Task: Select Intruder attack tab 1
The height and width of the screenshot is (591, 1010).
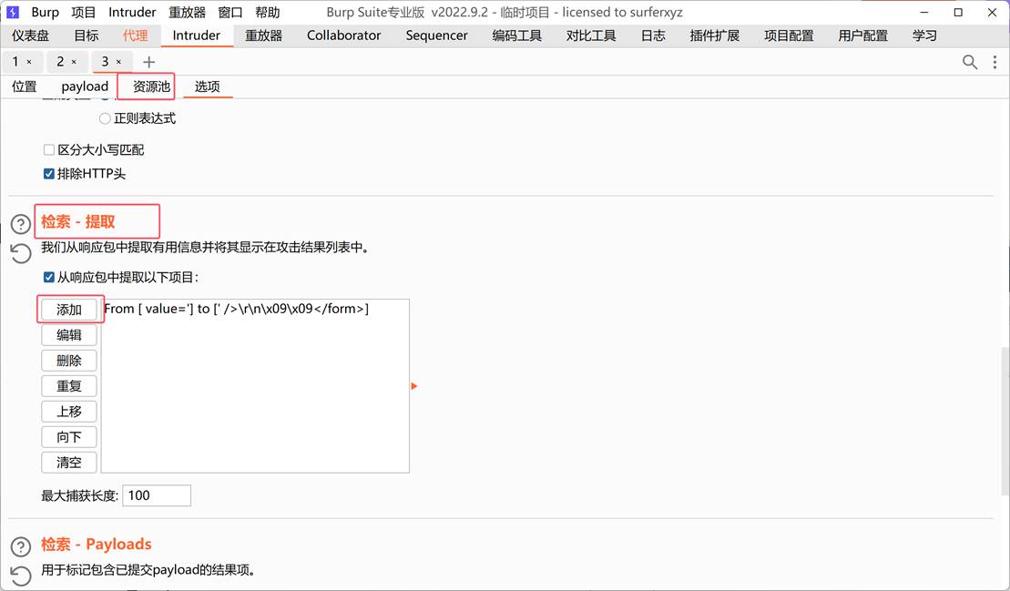Action: click(15, 62)
